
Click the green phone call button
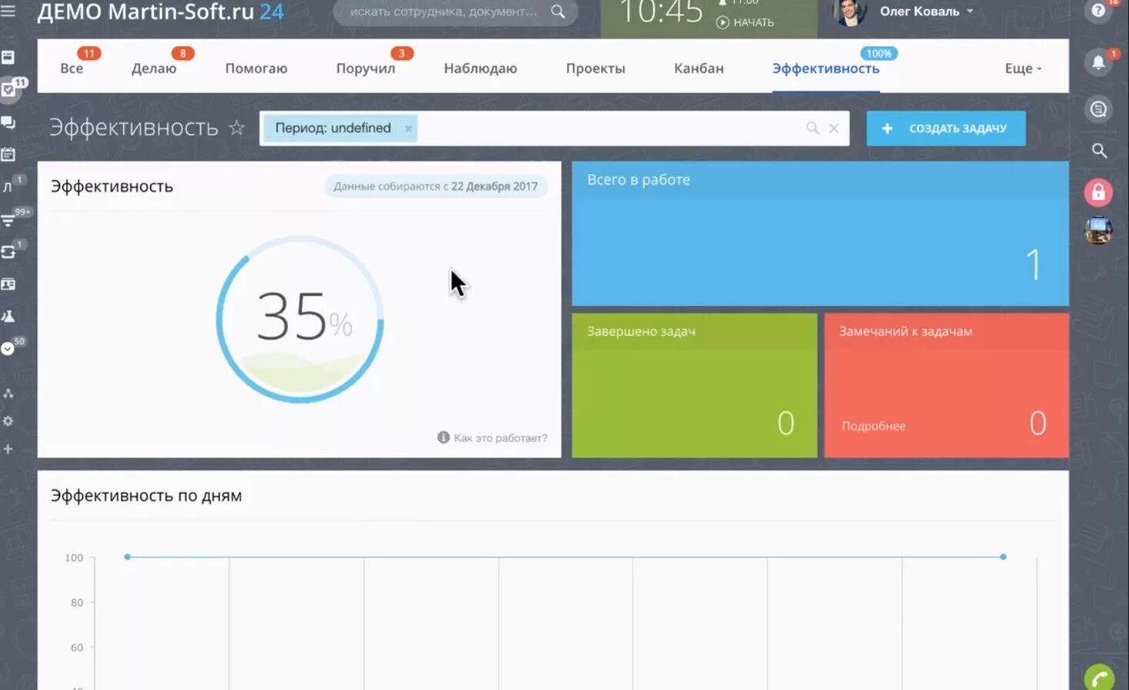[x=1100, y=678]
